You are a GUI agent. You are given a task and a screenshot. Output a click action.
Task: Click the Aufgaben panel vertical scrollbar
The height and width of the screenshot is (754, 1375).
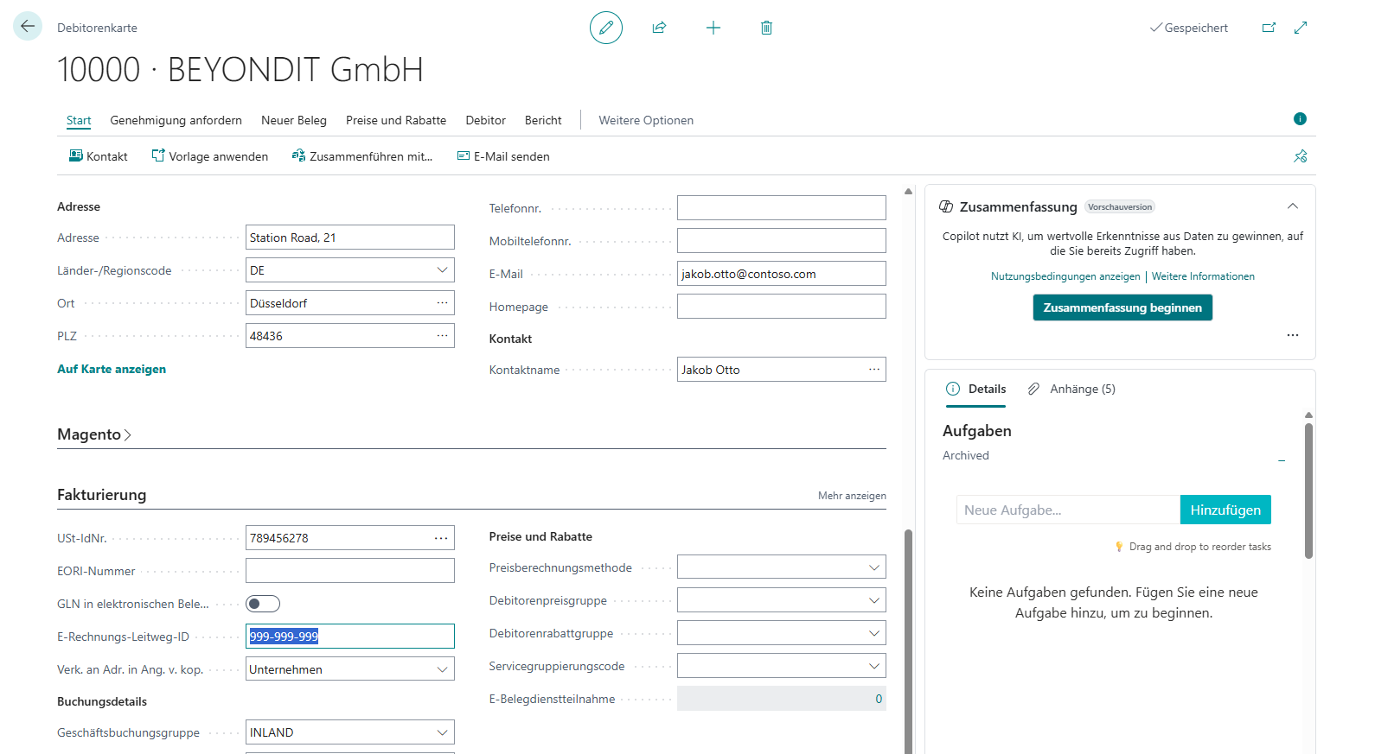[x=1308, y=491]
